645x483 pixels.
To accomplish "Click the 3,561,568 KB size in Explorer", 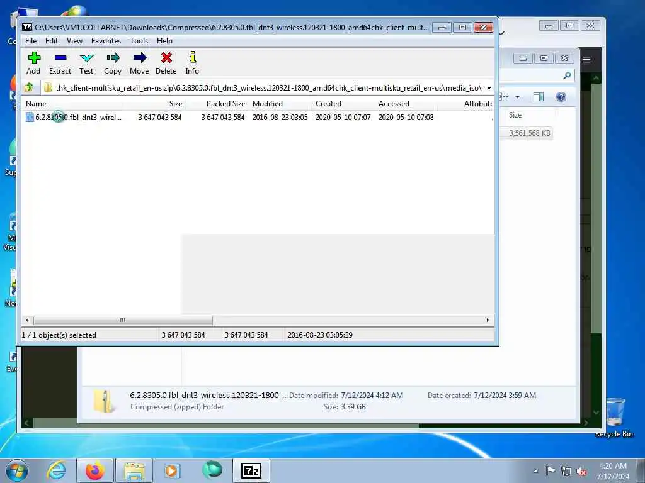I will 529,133.
